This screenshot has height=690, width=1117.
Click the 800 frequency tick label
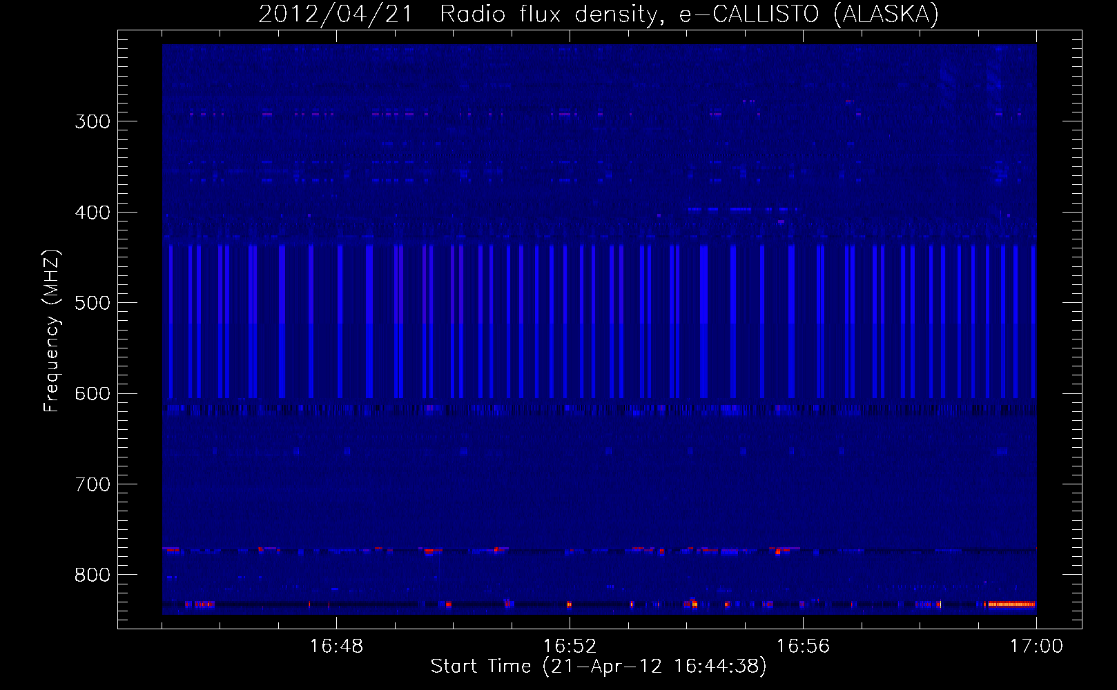[x=93, y=575]
